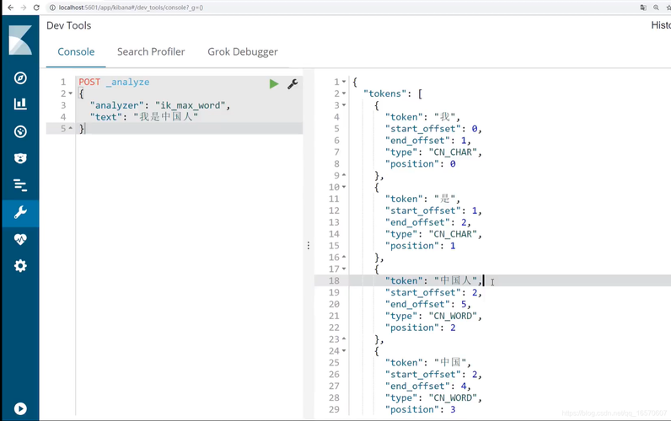Screen dimensions: 671x421
Task: Click the "text": "我是中国人" line
Action: click(144, 117)
